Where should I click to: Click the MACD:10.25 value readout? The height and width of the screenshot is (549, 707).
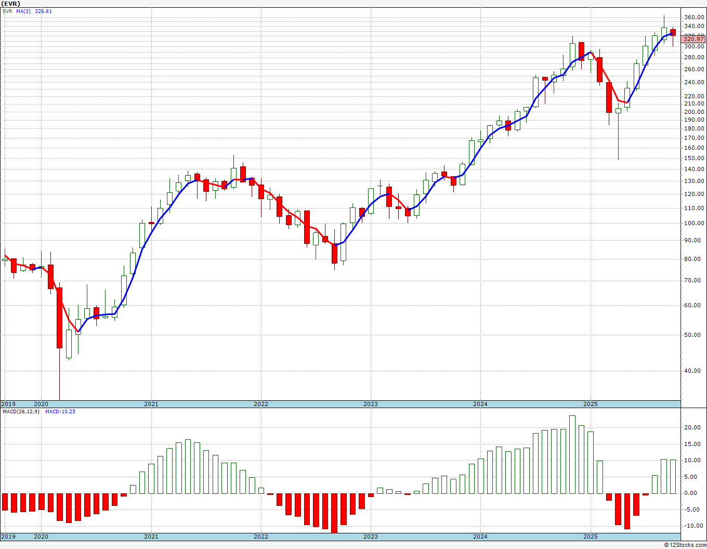tap(60, 412)
